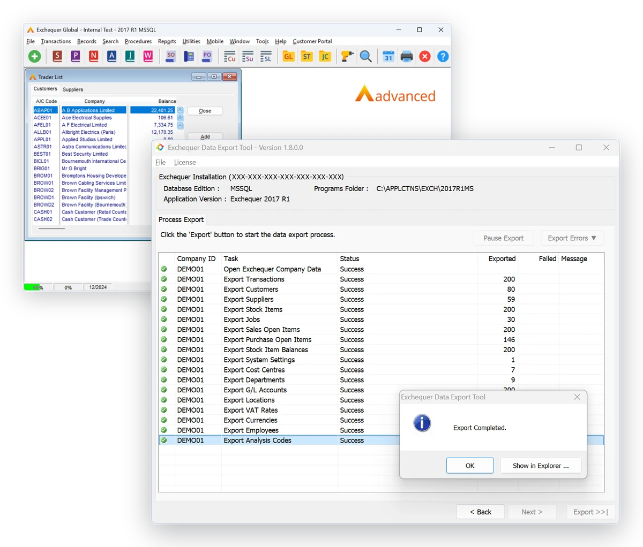
Task: Open the License menu in Export Tool
Action: (x=185, y=162)
